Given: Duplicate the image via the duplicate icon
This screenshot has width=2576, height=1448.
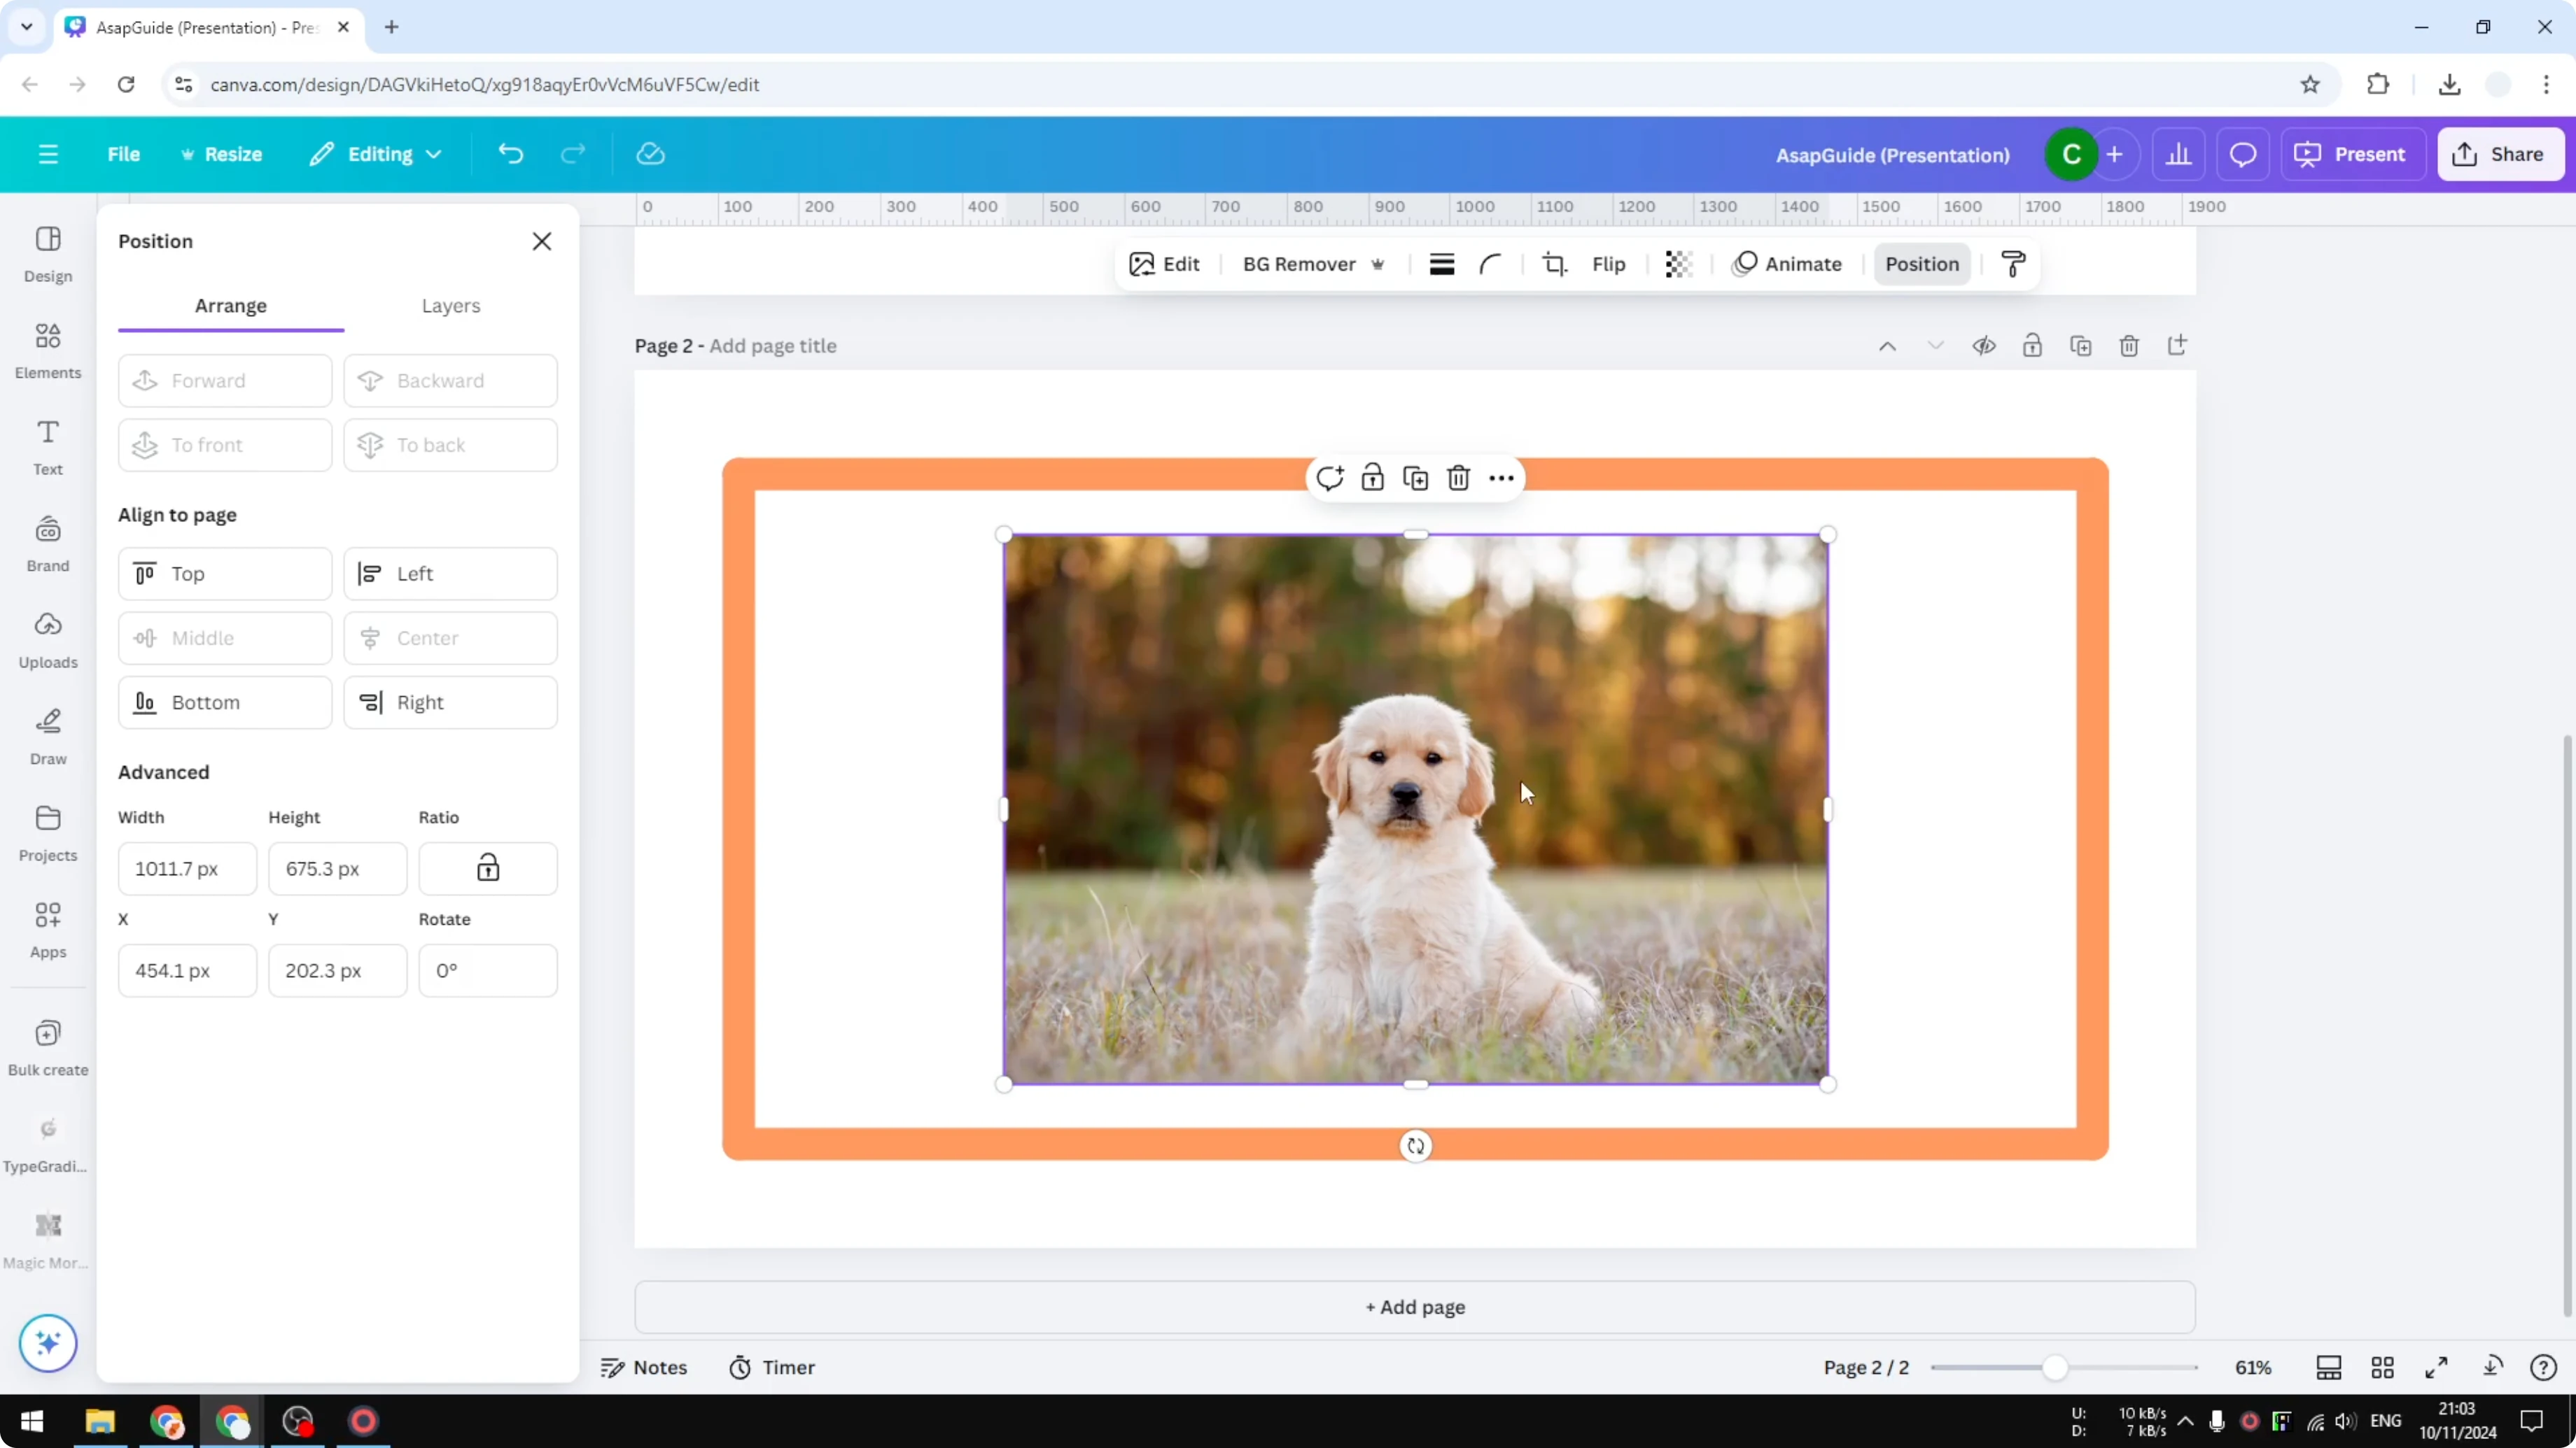Looking at the screenshot, I should point(1415,478).
